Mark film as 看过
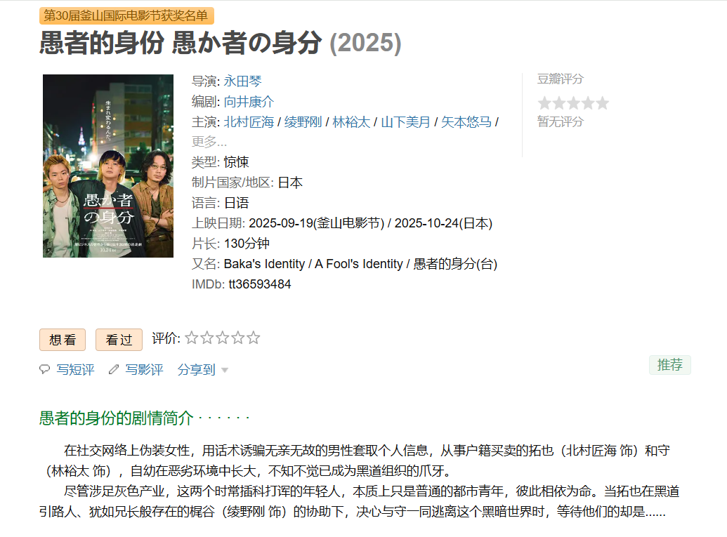Viewport: 727px width, 537px height. point(119,340)
